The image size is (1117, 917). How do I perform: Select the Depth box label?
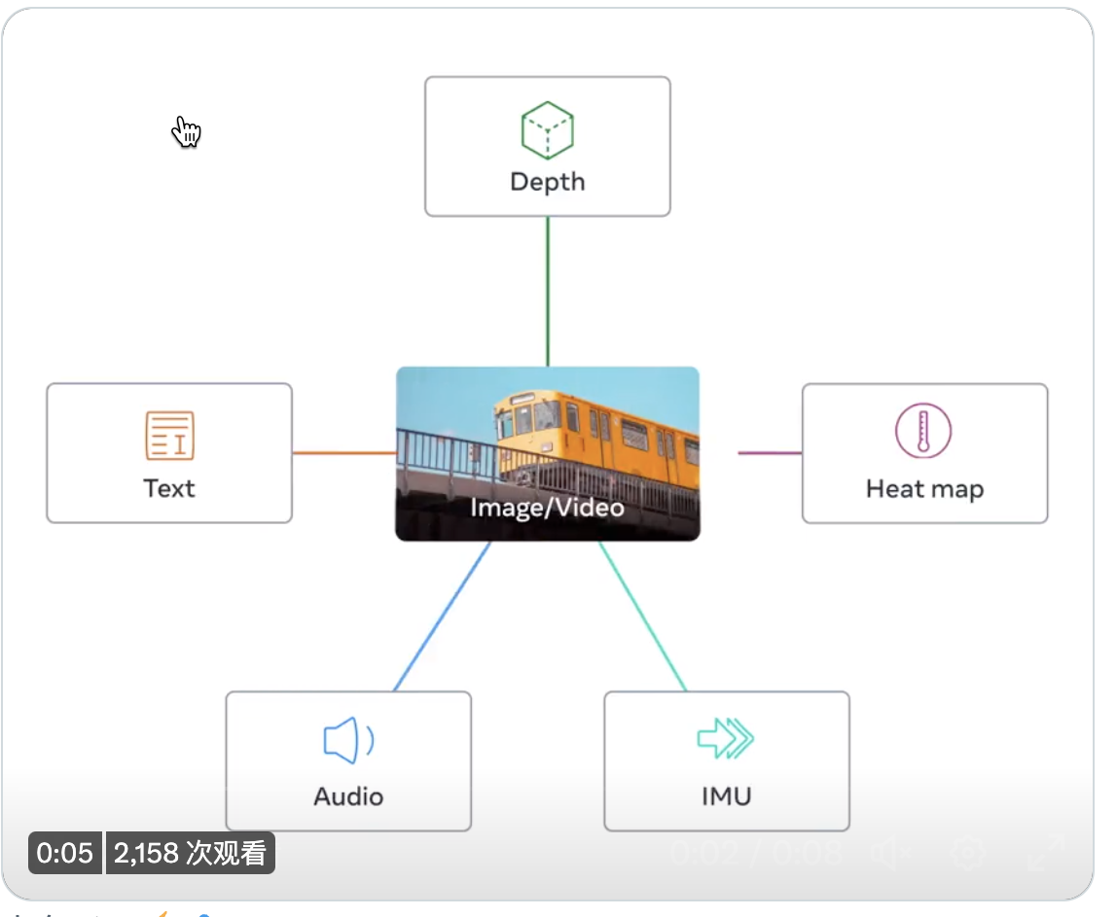(547, 182)
